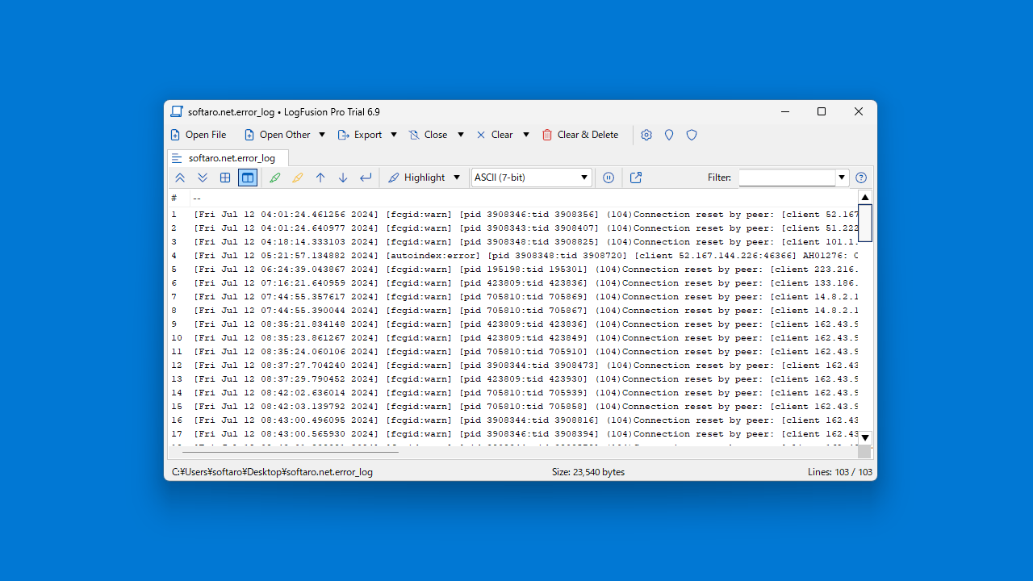
Task: Open the ASCII (7-bit) encoding dropdown
Action: click(x=531, y=178)
